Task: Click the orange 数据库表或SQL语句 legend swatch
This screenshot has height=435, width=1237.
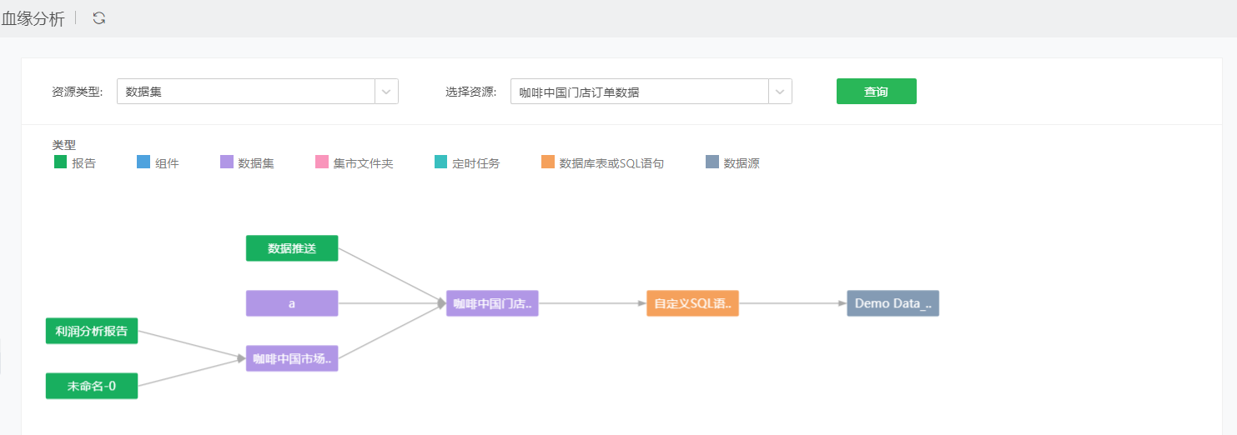Action: tap(547, 162)
